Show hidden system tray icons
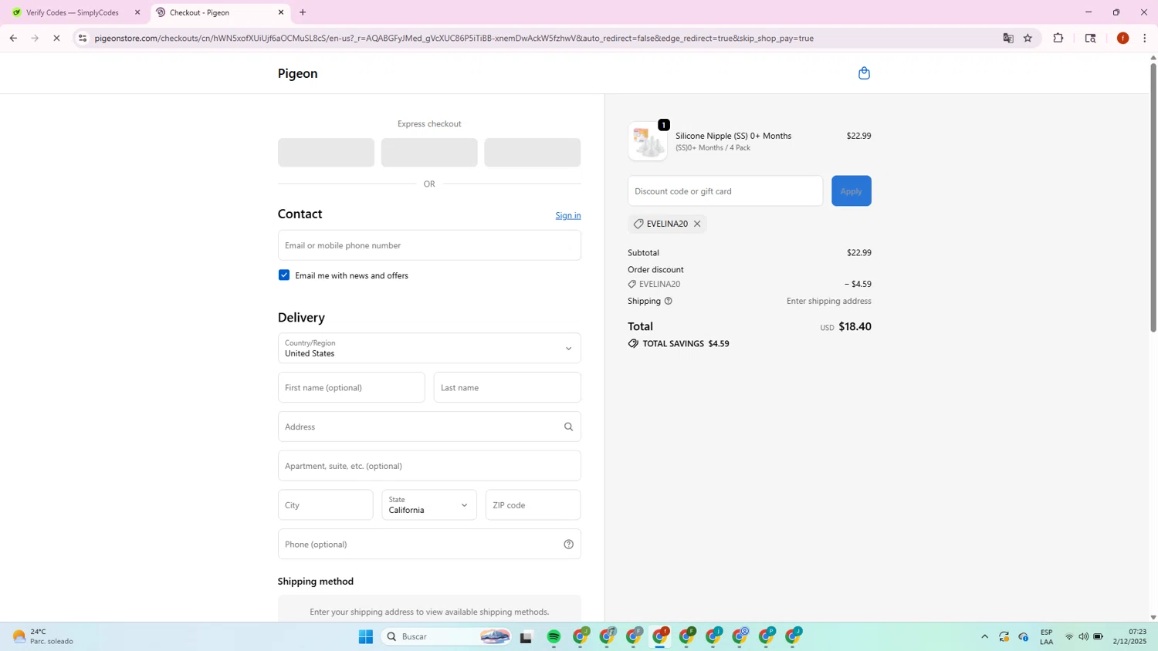Image resolution: width=1158 pixels, height=651 pixels. coord(984,636)
